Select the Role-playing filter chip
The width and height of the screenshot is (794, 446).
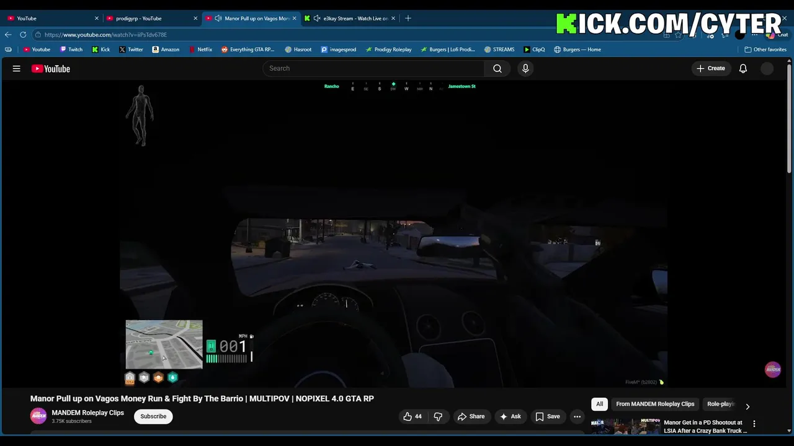[721, 404]
